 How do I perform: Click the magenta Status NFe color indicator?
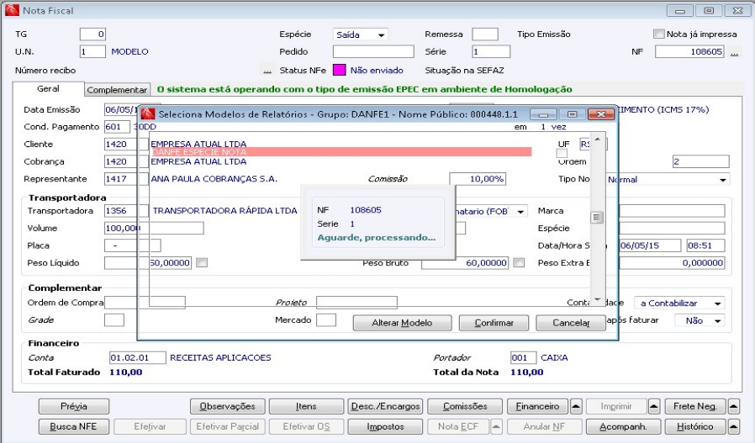(x=340, y=71)
